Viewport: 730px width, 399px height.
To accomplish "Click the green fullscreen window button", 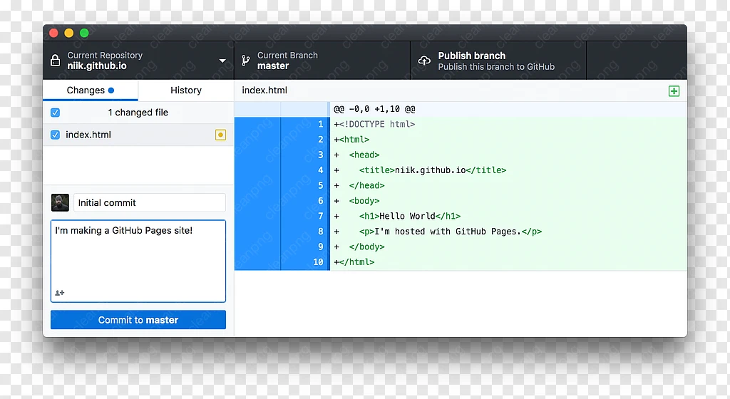I will [x=84, y=33].
